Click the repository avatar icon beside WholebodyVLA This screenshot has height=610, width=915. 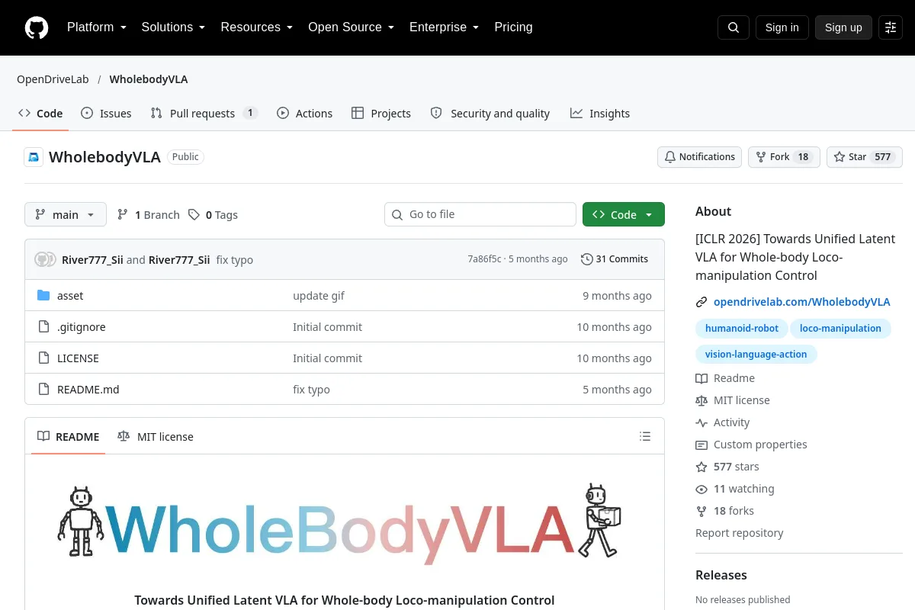pyautogui.click(x=34, y=157)
